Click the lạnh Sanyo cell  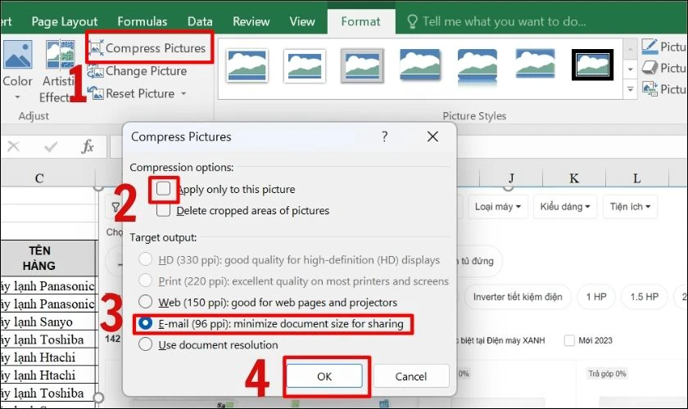pos(48,321)
